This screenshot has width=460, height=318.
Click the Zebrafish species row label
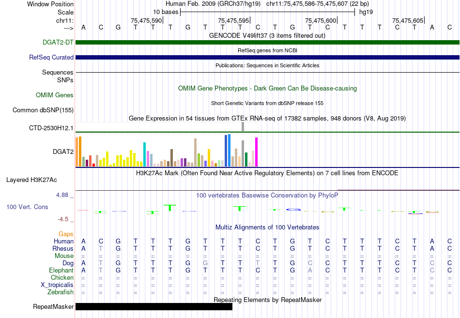tap(61, 292)
